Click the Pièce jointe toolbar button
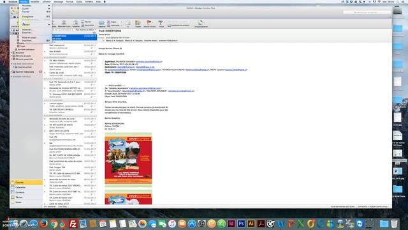Viewport: 408px width, 230px height. [x=88, y=26]
